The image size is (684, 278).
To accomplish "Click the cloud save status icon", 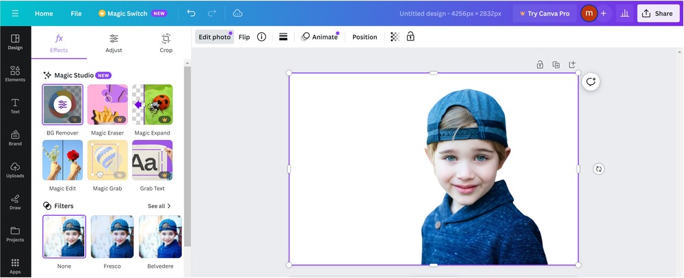I will (x=237, y=13).
